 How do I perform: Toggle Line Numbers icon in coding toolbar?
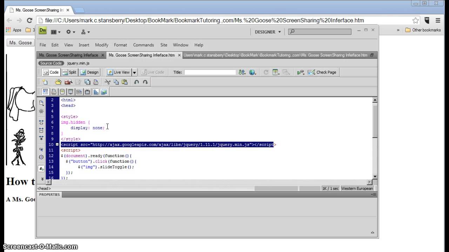pyautogui.click(x=41, y=169)
